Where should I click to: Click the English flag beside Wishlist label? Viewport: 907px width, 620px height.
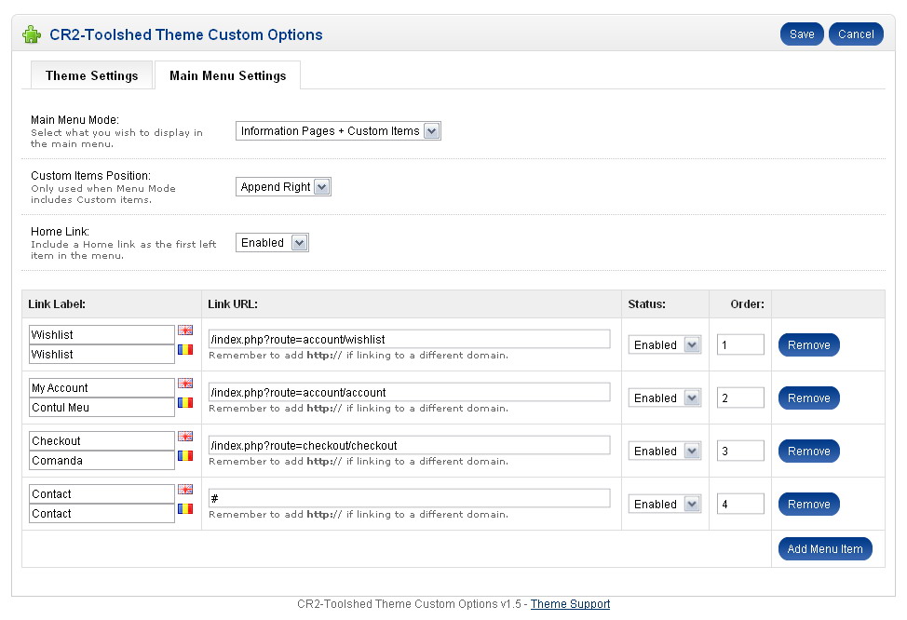pos(185,330)
